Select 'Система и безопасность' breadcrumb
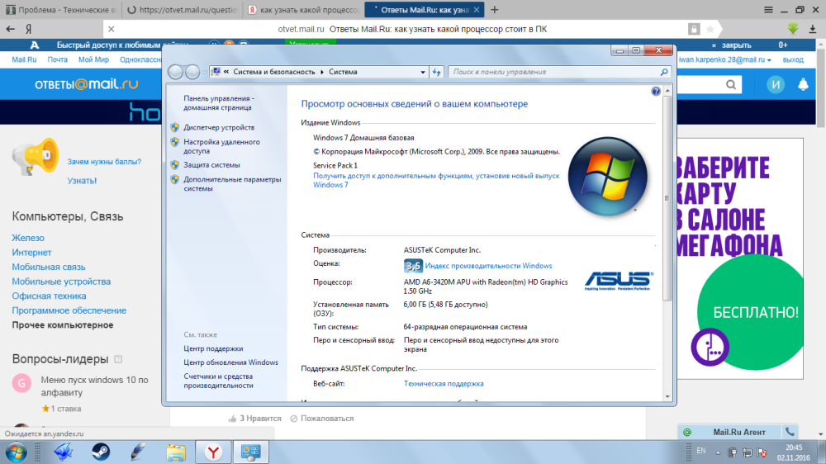Screen dimensions: 826x464 (274, 72)
